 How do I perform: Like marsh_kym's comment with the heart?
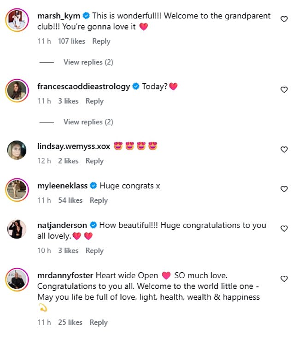point(284,19)
